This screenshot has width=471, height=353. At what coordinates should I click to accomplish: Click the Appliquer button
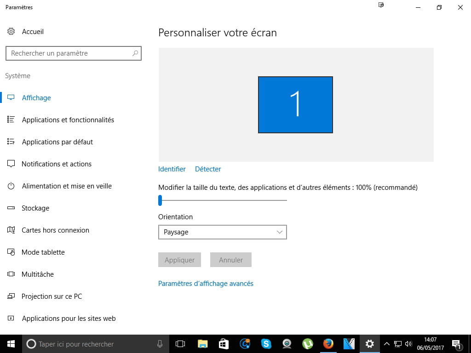tap(180, 260)
